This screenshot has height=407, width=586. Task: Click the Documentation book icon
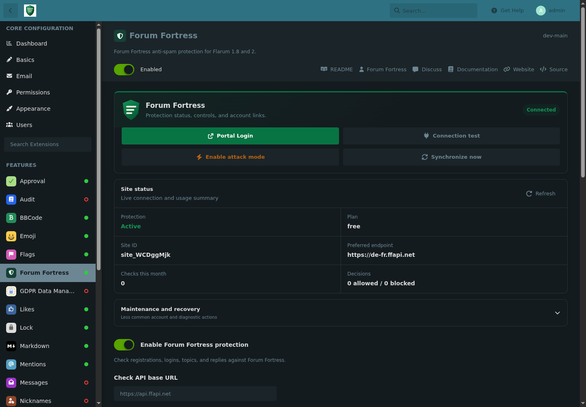point(450,69)
